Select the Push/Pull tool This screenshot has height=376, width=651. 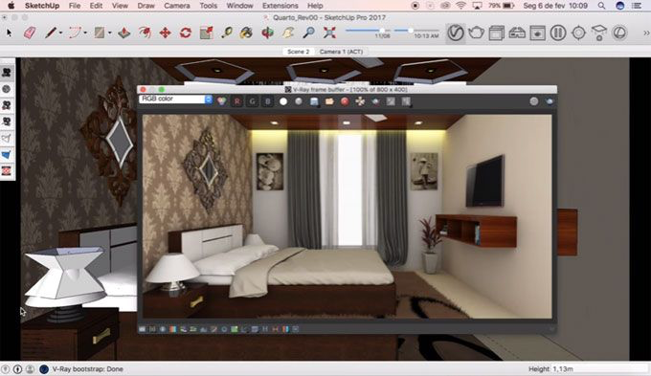coord(124,33)
